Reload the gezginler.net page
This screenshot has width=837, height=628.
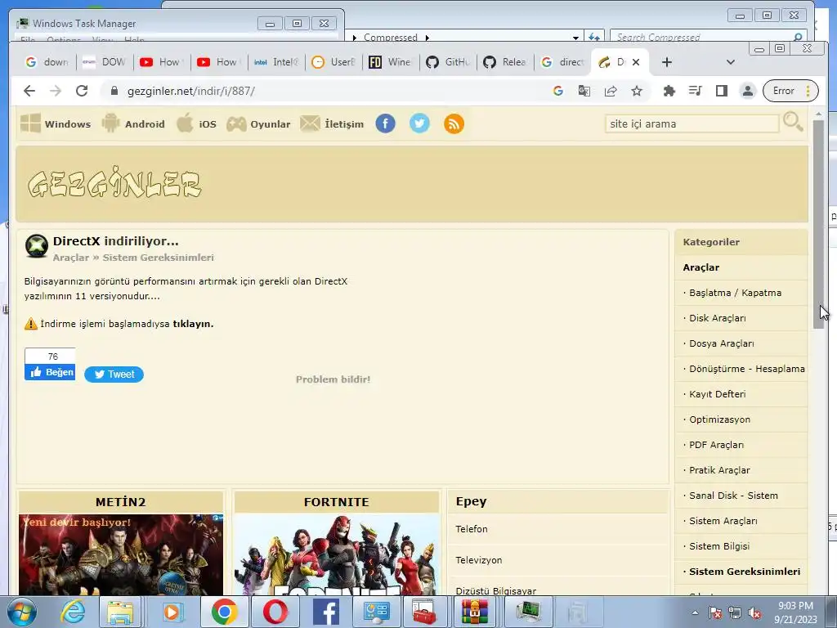coord(82,91)
